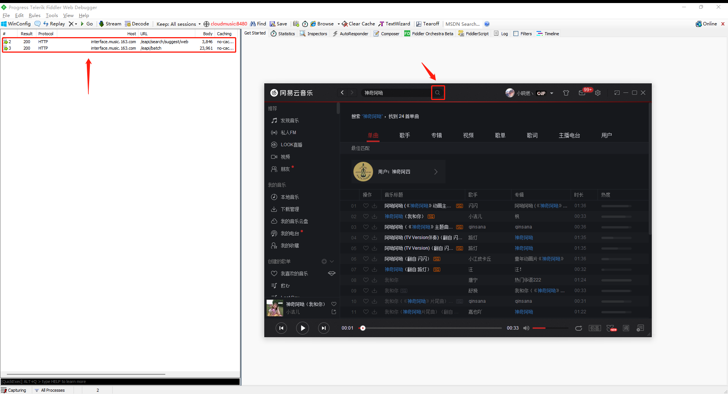Open the skin/theme shirt icon
The width and height of the screenshot is (728, 394).
coord(566,93)
